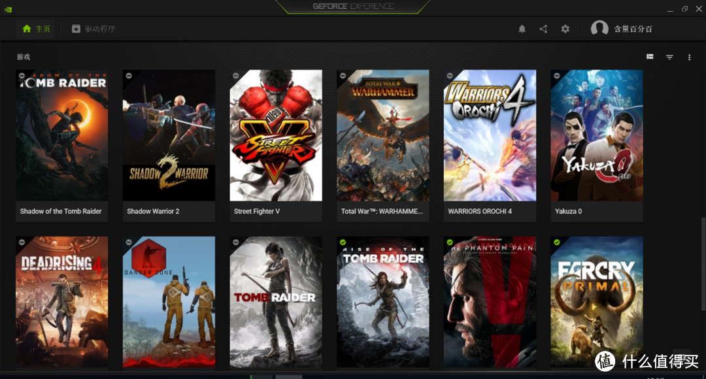Screen dimensions: 706x379
Task: Select Shadow Warrior 2 title label
Action: [x=153, y=211]
